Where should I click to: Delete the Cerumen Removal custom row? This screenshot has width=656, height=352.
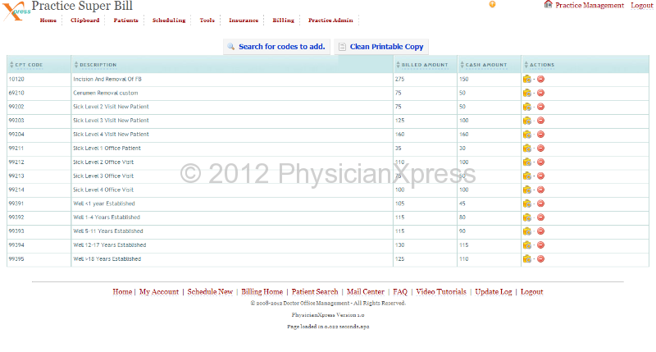[540, 93]
